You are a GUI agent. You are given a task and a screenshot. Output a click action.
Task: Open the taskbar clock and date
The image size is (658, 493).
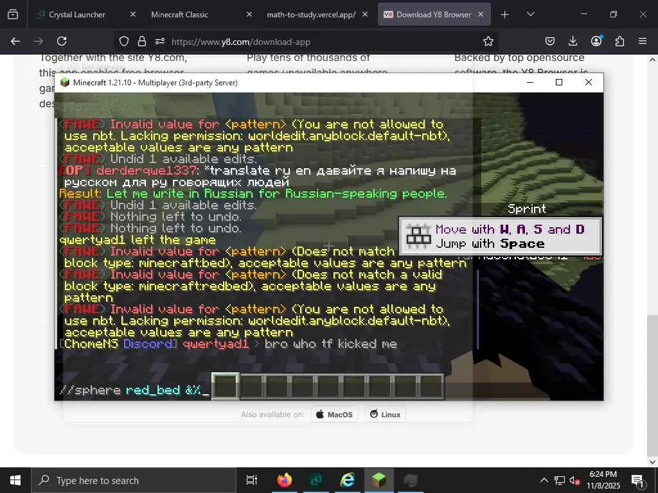tap(603, 480)
